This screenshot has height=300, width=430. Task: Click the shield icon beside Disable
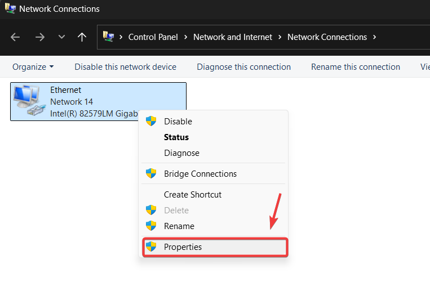(151, 121)
